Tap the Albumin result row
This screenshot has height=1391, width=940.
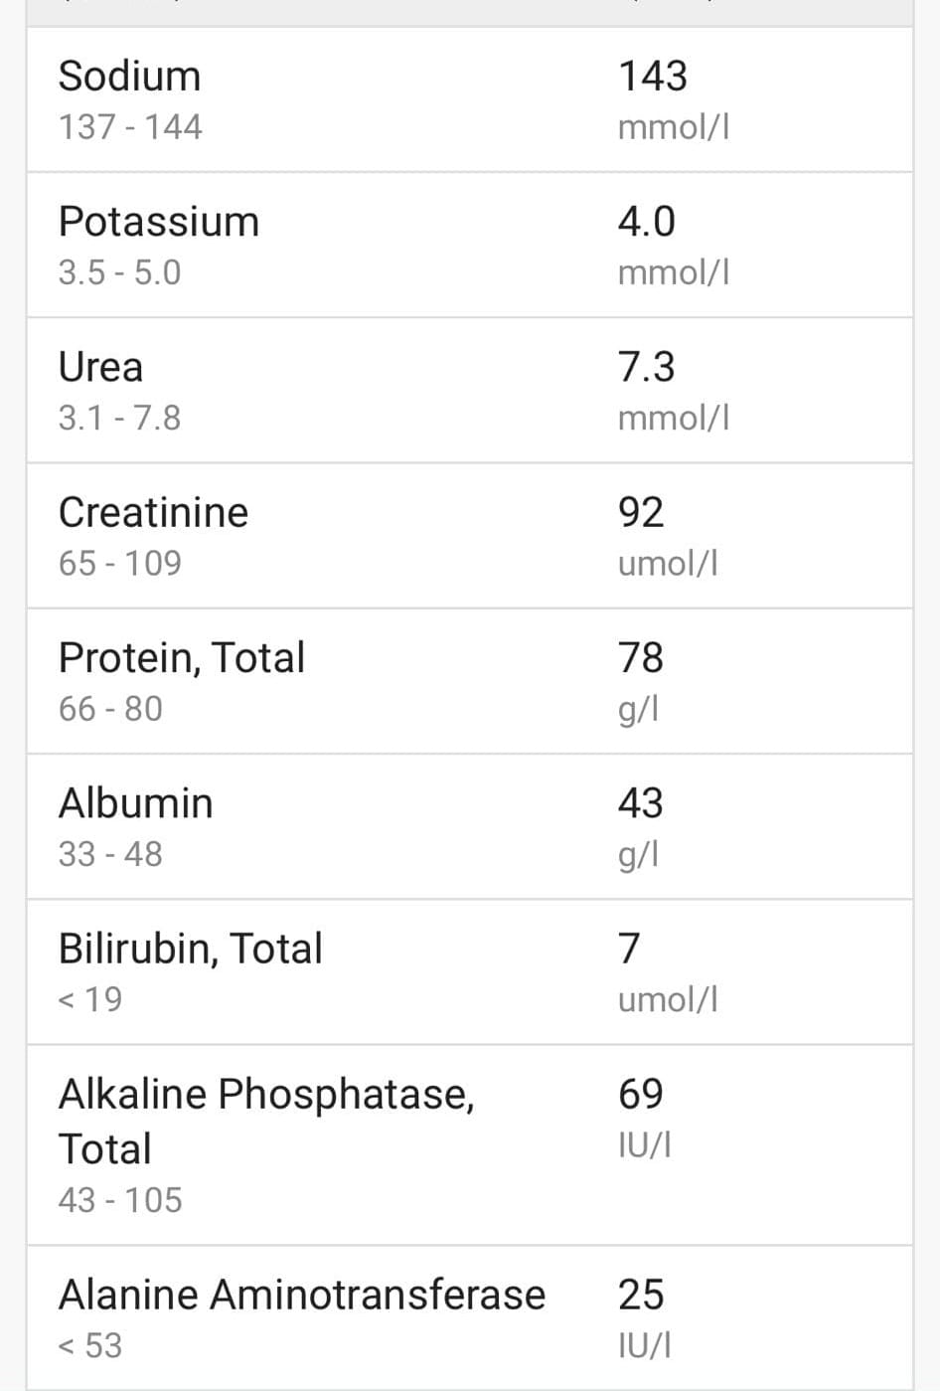(469, 826)
